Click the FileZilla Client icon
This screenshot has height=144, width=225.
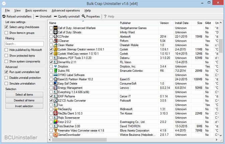click(x=55, y=113)
